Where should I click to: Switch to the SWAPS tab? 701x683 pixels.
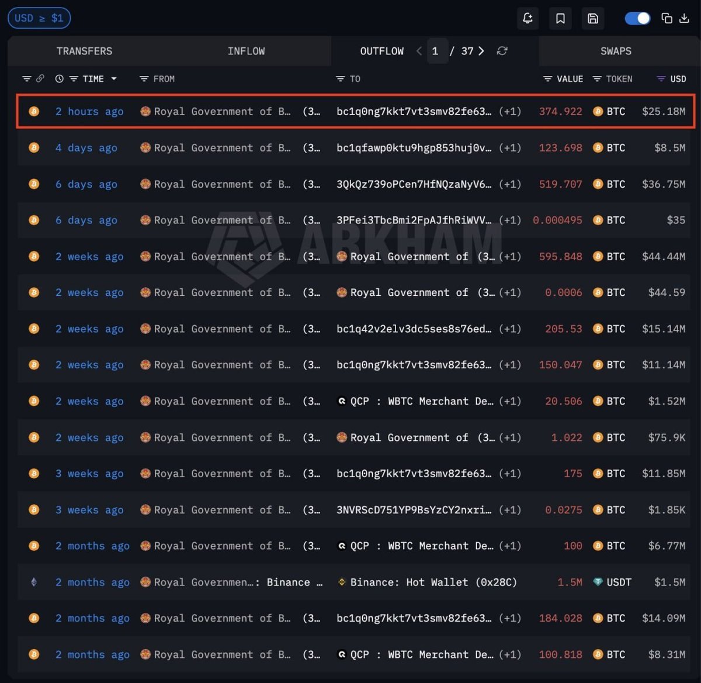(616, 51)
